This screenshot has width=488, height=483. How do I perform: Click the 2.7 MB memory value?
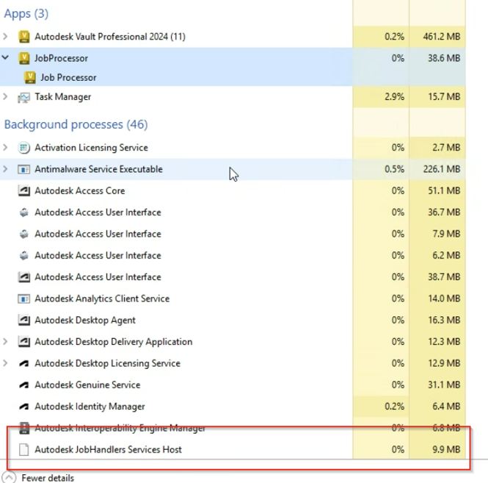[446, 148]
